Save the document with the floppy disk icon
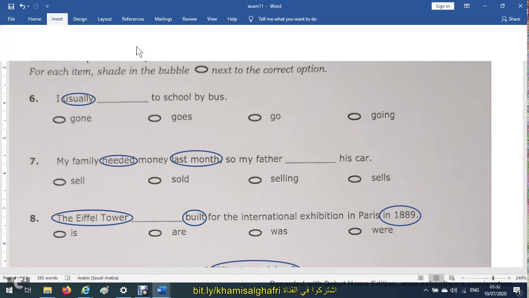 [x=11, y=6]
